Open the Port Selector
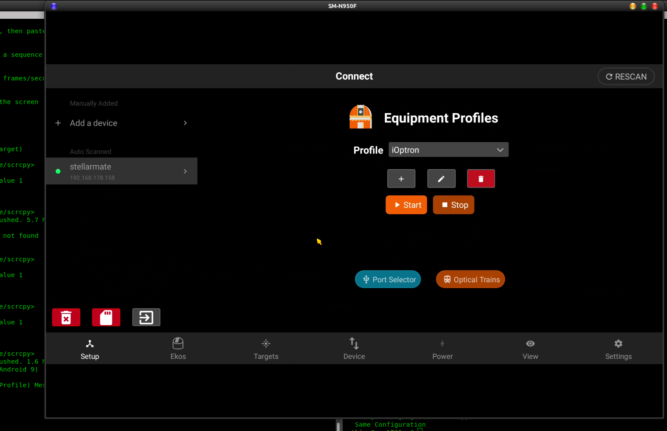 (388, 280)
